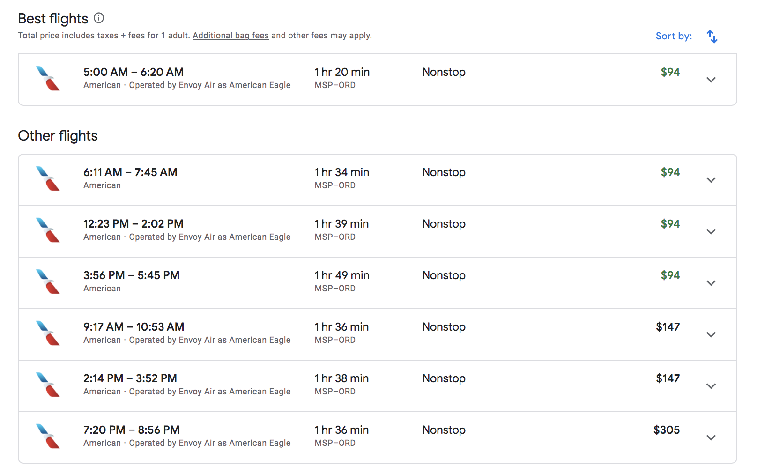Click the $147 price on the 2:14 PM flight
Image resolution: width=757 pixels, height=474 pixels.
point(668,378)
